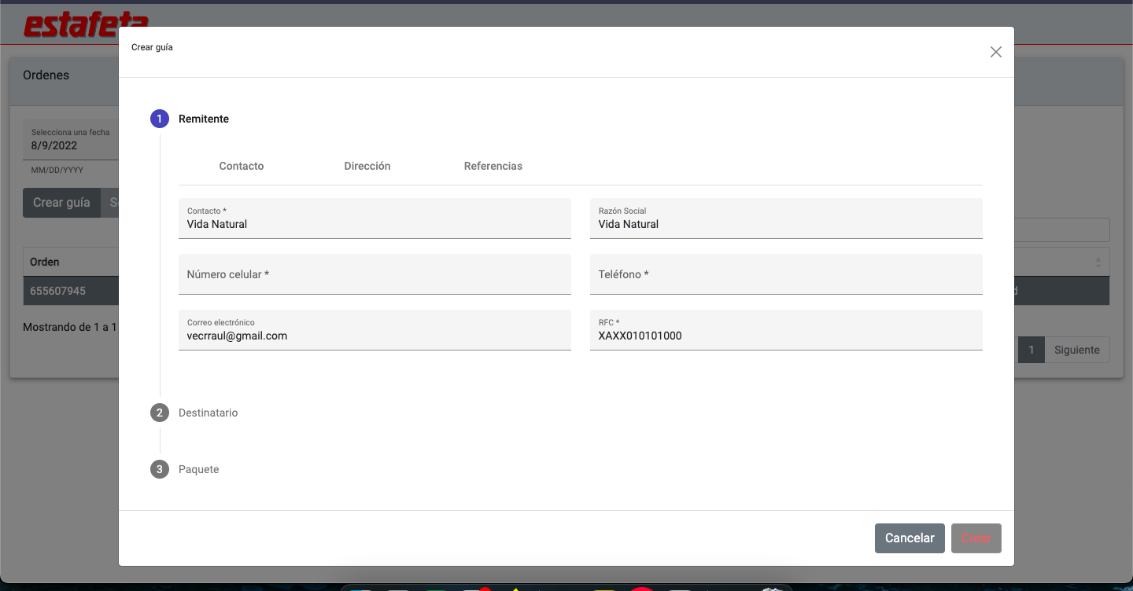Sort using the table column arrows

(x=1098, y=262)
